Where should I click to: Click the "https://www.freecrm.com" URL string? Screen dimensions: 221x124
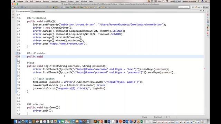[x=66, y=44]
